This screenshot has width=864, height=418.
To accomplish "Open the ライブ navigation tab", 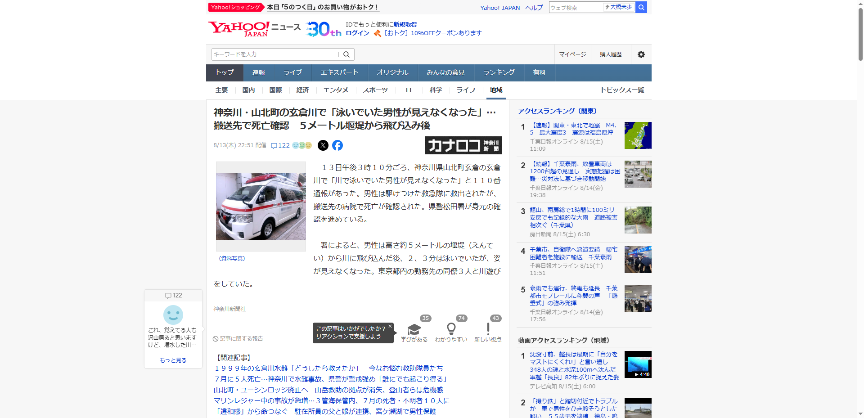I will 292,72.
